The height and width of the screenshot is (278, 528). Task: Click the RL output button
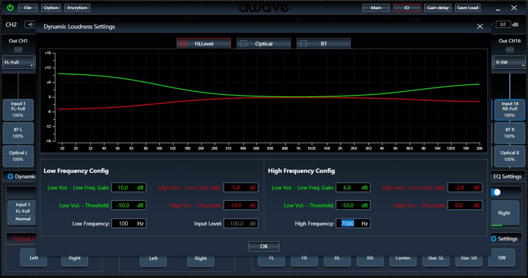click(337, 258)
